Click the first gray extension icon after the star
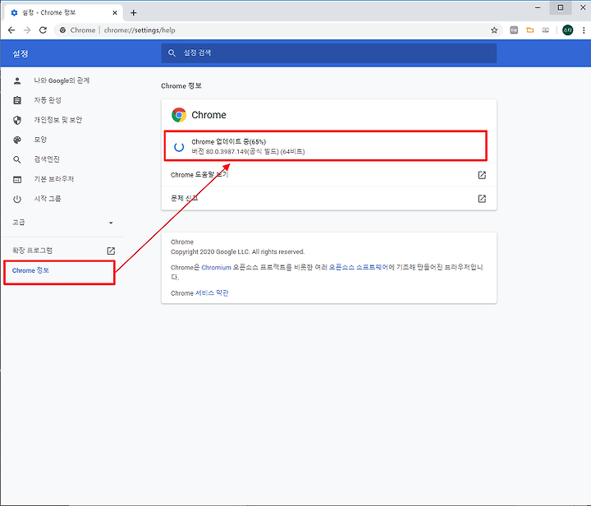591x506 pixels. click(x=514, y=30)
